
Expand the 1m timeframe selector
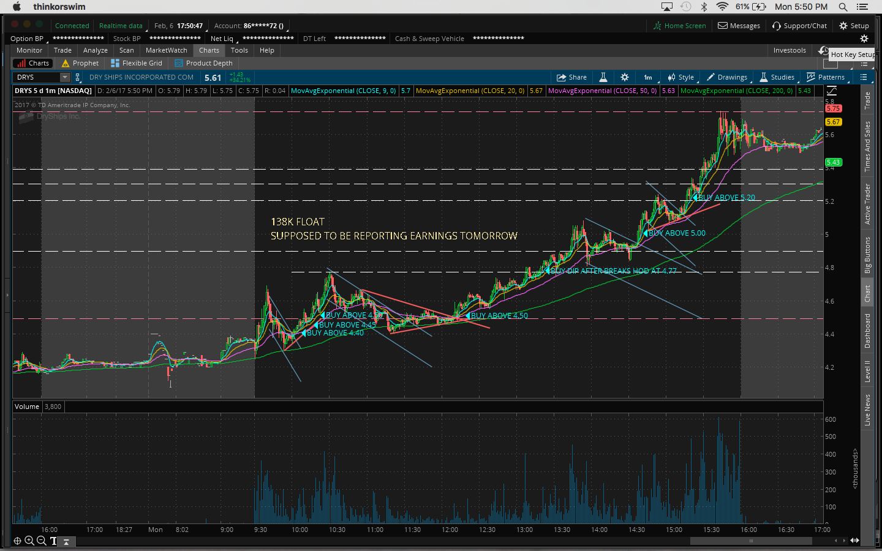[649, 77]
